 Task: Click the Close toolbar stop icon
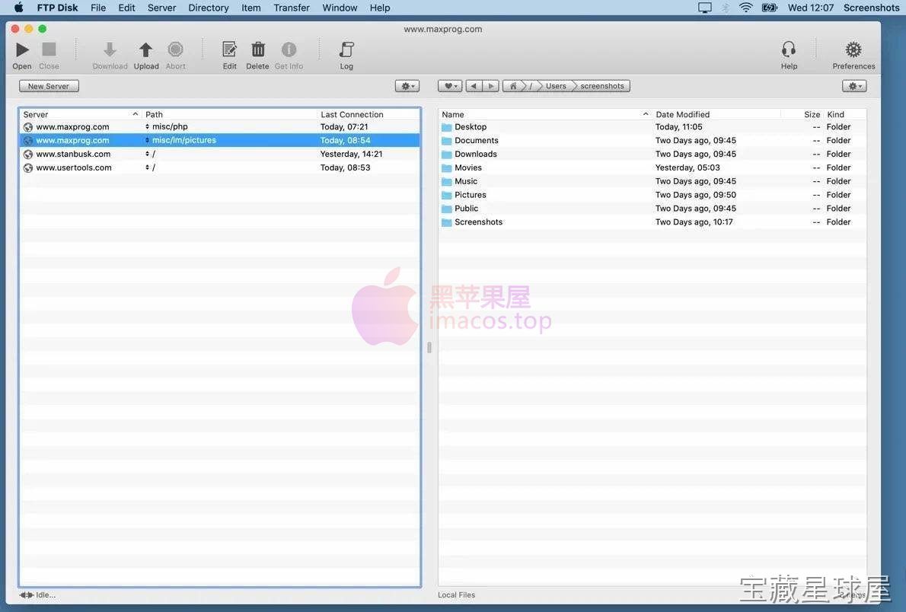pyautogui.click(x=49, y=49)
